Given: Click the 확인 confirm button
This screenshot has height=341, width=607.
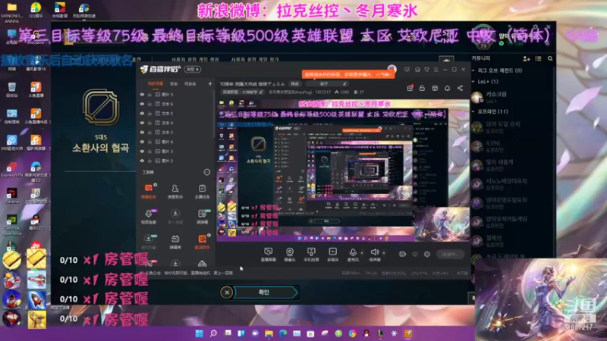Looking at the screenshot, I should pyautogui.click(x=266, y=293).
